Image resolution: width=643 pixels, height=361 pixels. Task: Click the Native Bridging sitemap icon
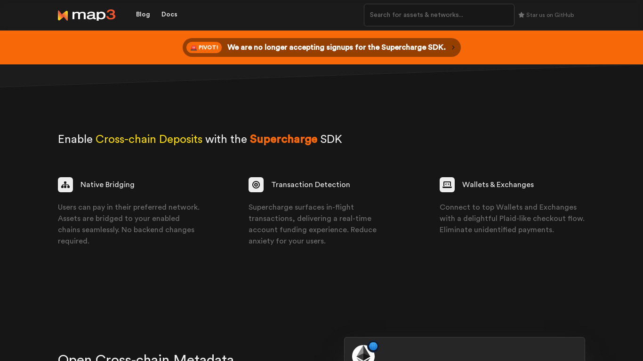pyautogui.click(x=65, y=185)
